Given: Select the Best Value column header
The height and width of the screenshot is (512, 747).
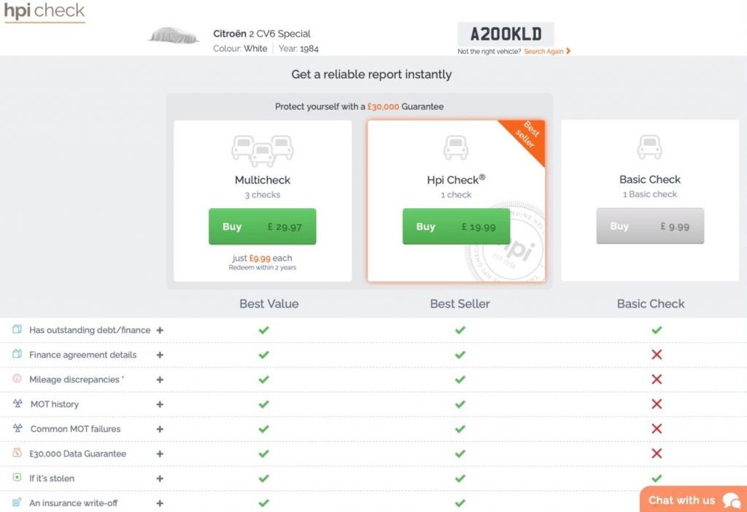Looking at the screenshot, I should (x=268, y=303).
